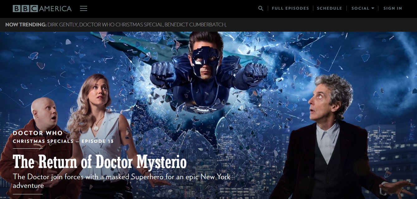Expand the Social dropdown menu
Screen dimensions: 417x199
pos(363,8)
